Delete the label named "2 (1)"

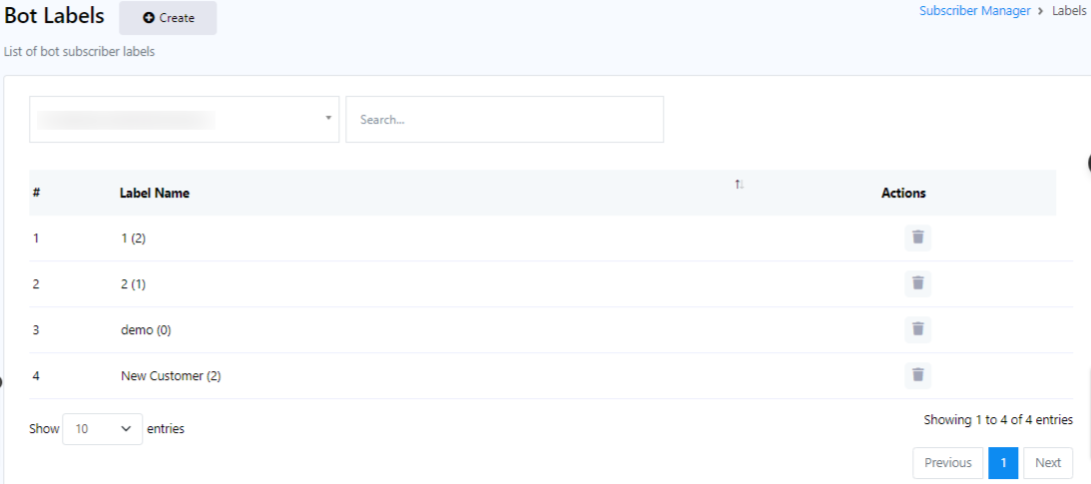pos(917,283)
